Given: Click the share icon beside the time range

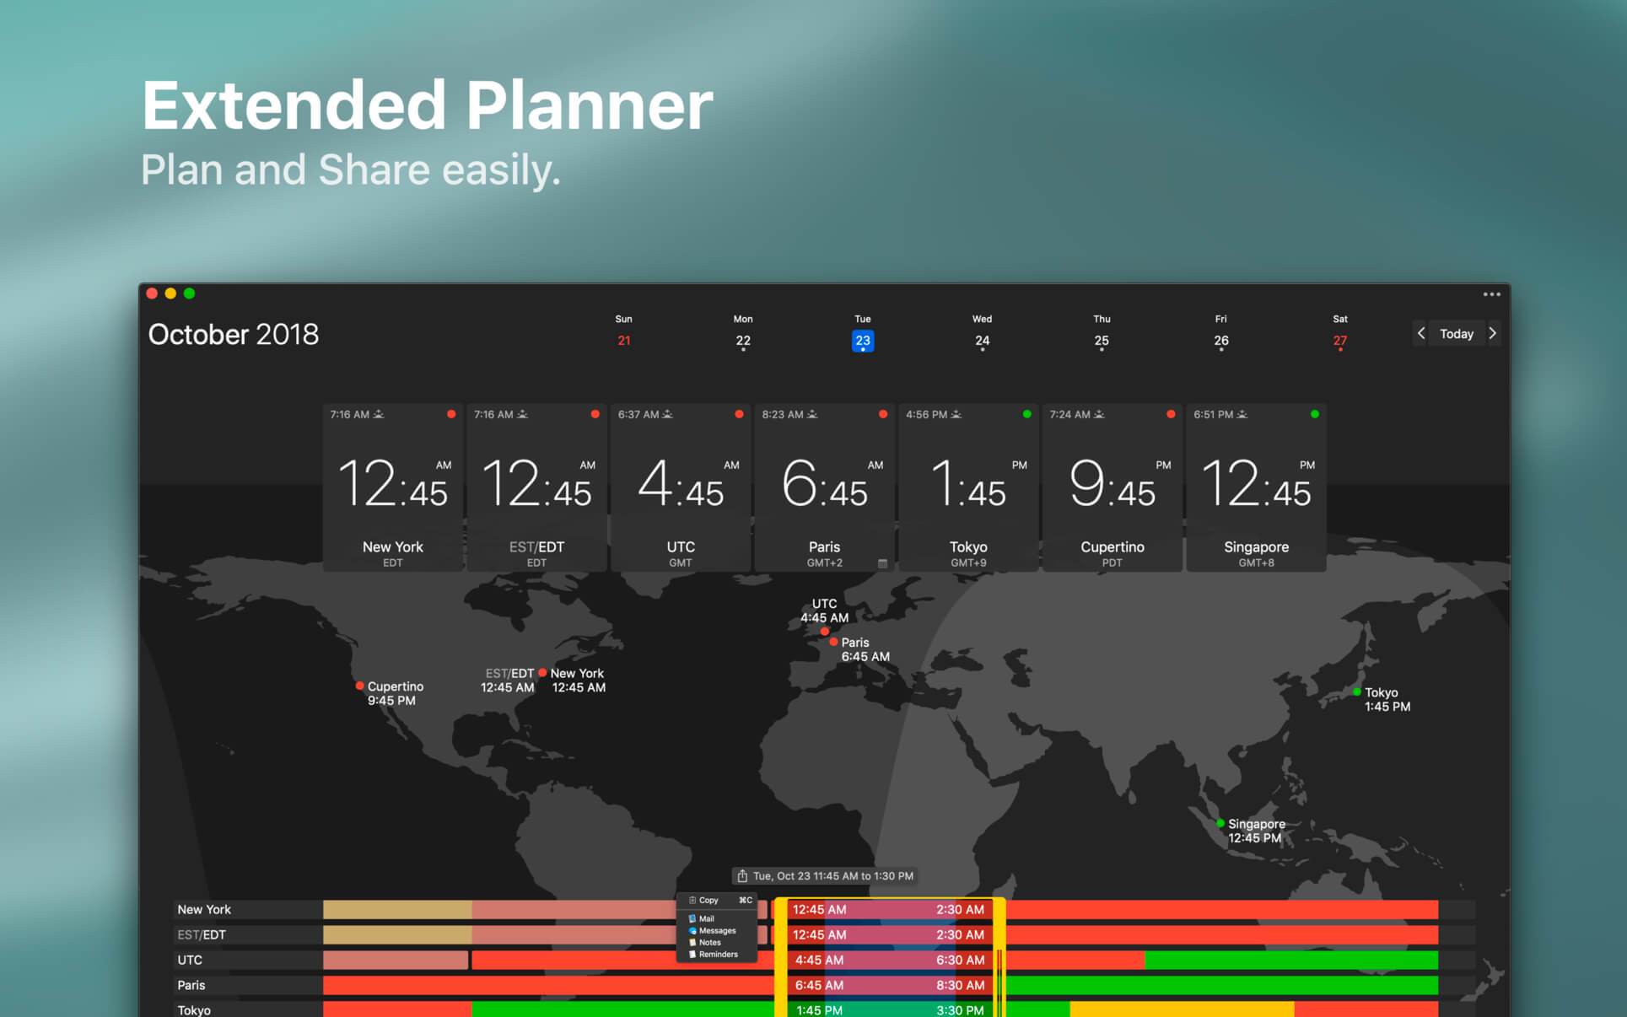Looking at the screenshot, I should (x=742, y=876).
